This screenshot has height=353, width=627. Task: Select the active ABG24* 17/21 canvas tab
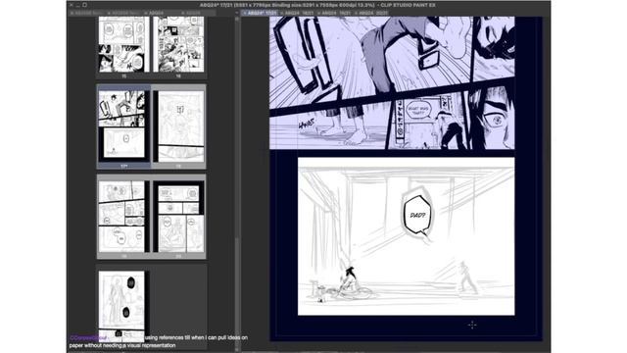click(x=261, y=13)
